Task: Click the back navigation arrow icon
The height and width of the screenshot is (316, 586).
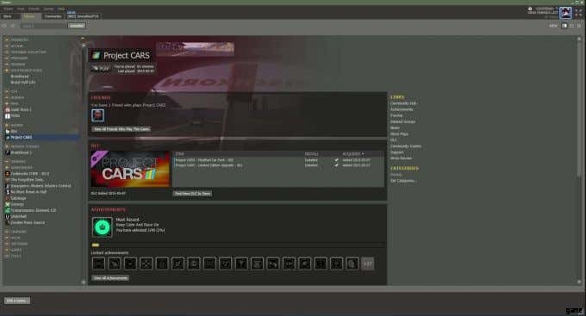Action: pyautogui.click(x=4, y=26)
